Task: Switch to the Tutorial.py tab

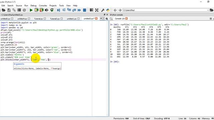Action: [38, 19]
